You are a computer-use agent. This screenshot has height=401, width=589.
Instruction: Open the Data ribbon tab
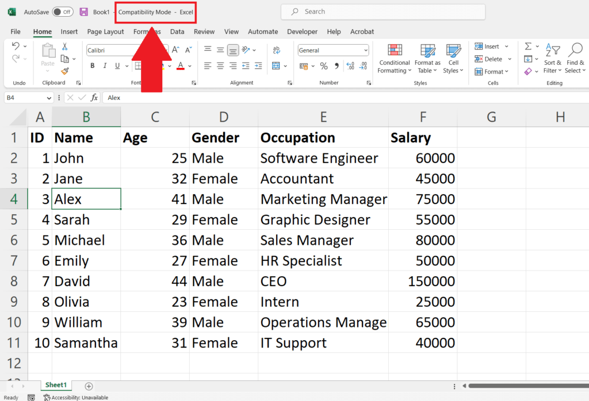pos(177,32)
